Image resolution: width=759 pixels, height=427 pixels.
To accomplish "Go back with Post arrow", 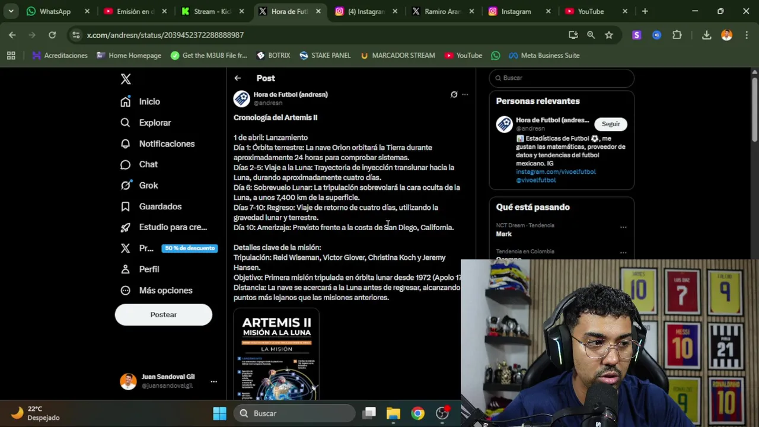I will [237, 78].
